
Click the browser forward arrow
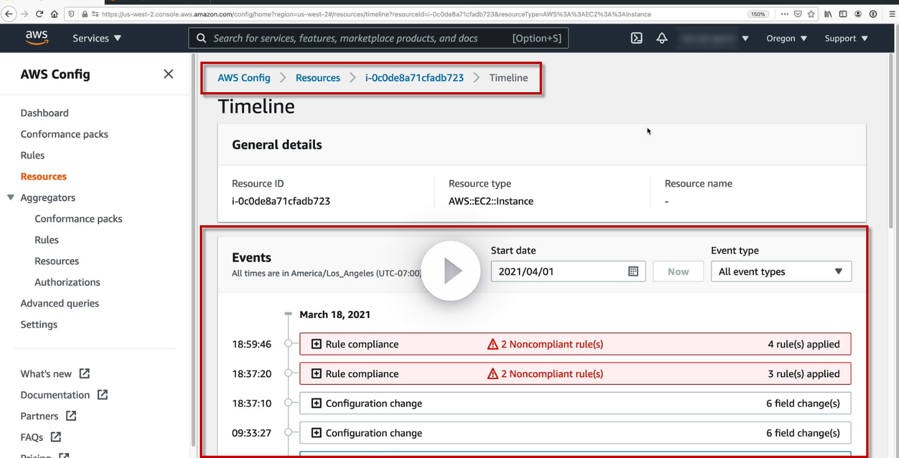click(24, 14)
